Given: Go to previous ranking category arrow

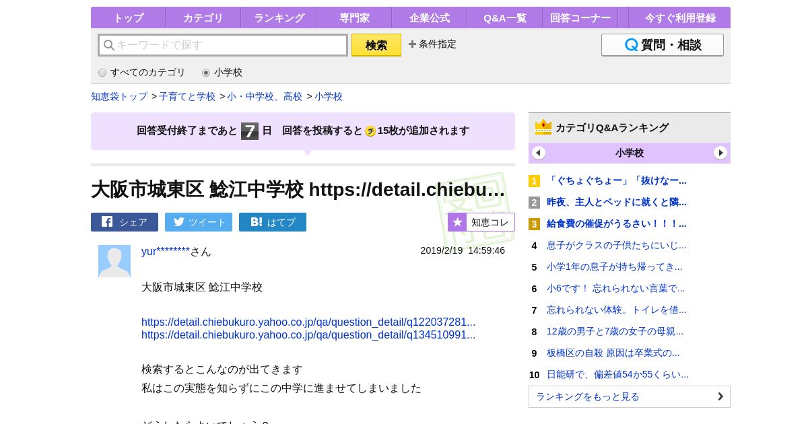Looking at the screenshot, I should (539, 153).
